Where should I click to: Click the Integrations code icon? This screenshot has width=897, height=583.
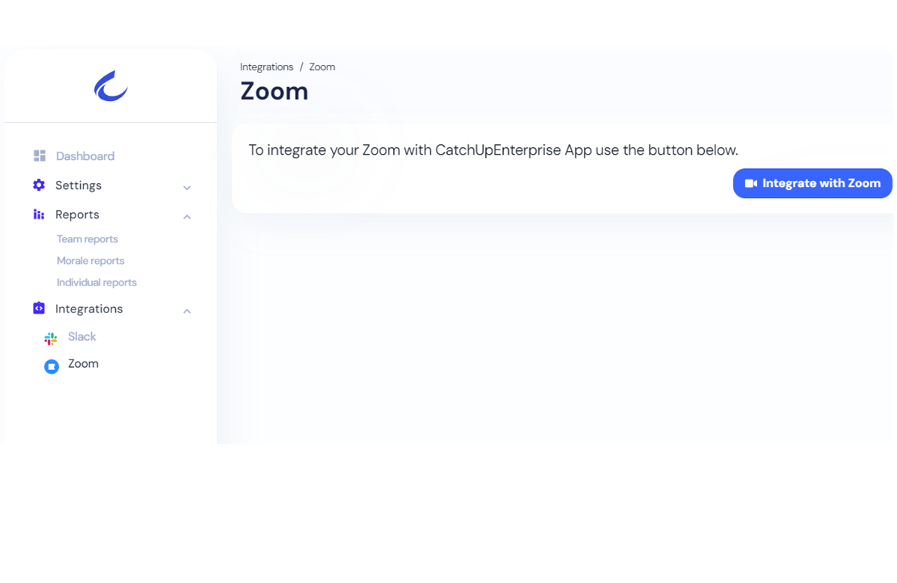39,308
